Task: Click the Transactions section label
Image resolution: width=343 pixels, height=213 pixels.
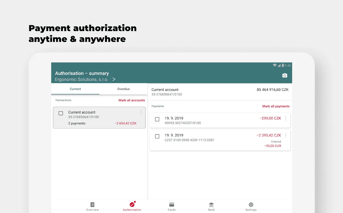Action: click(63, 100)
